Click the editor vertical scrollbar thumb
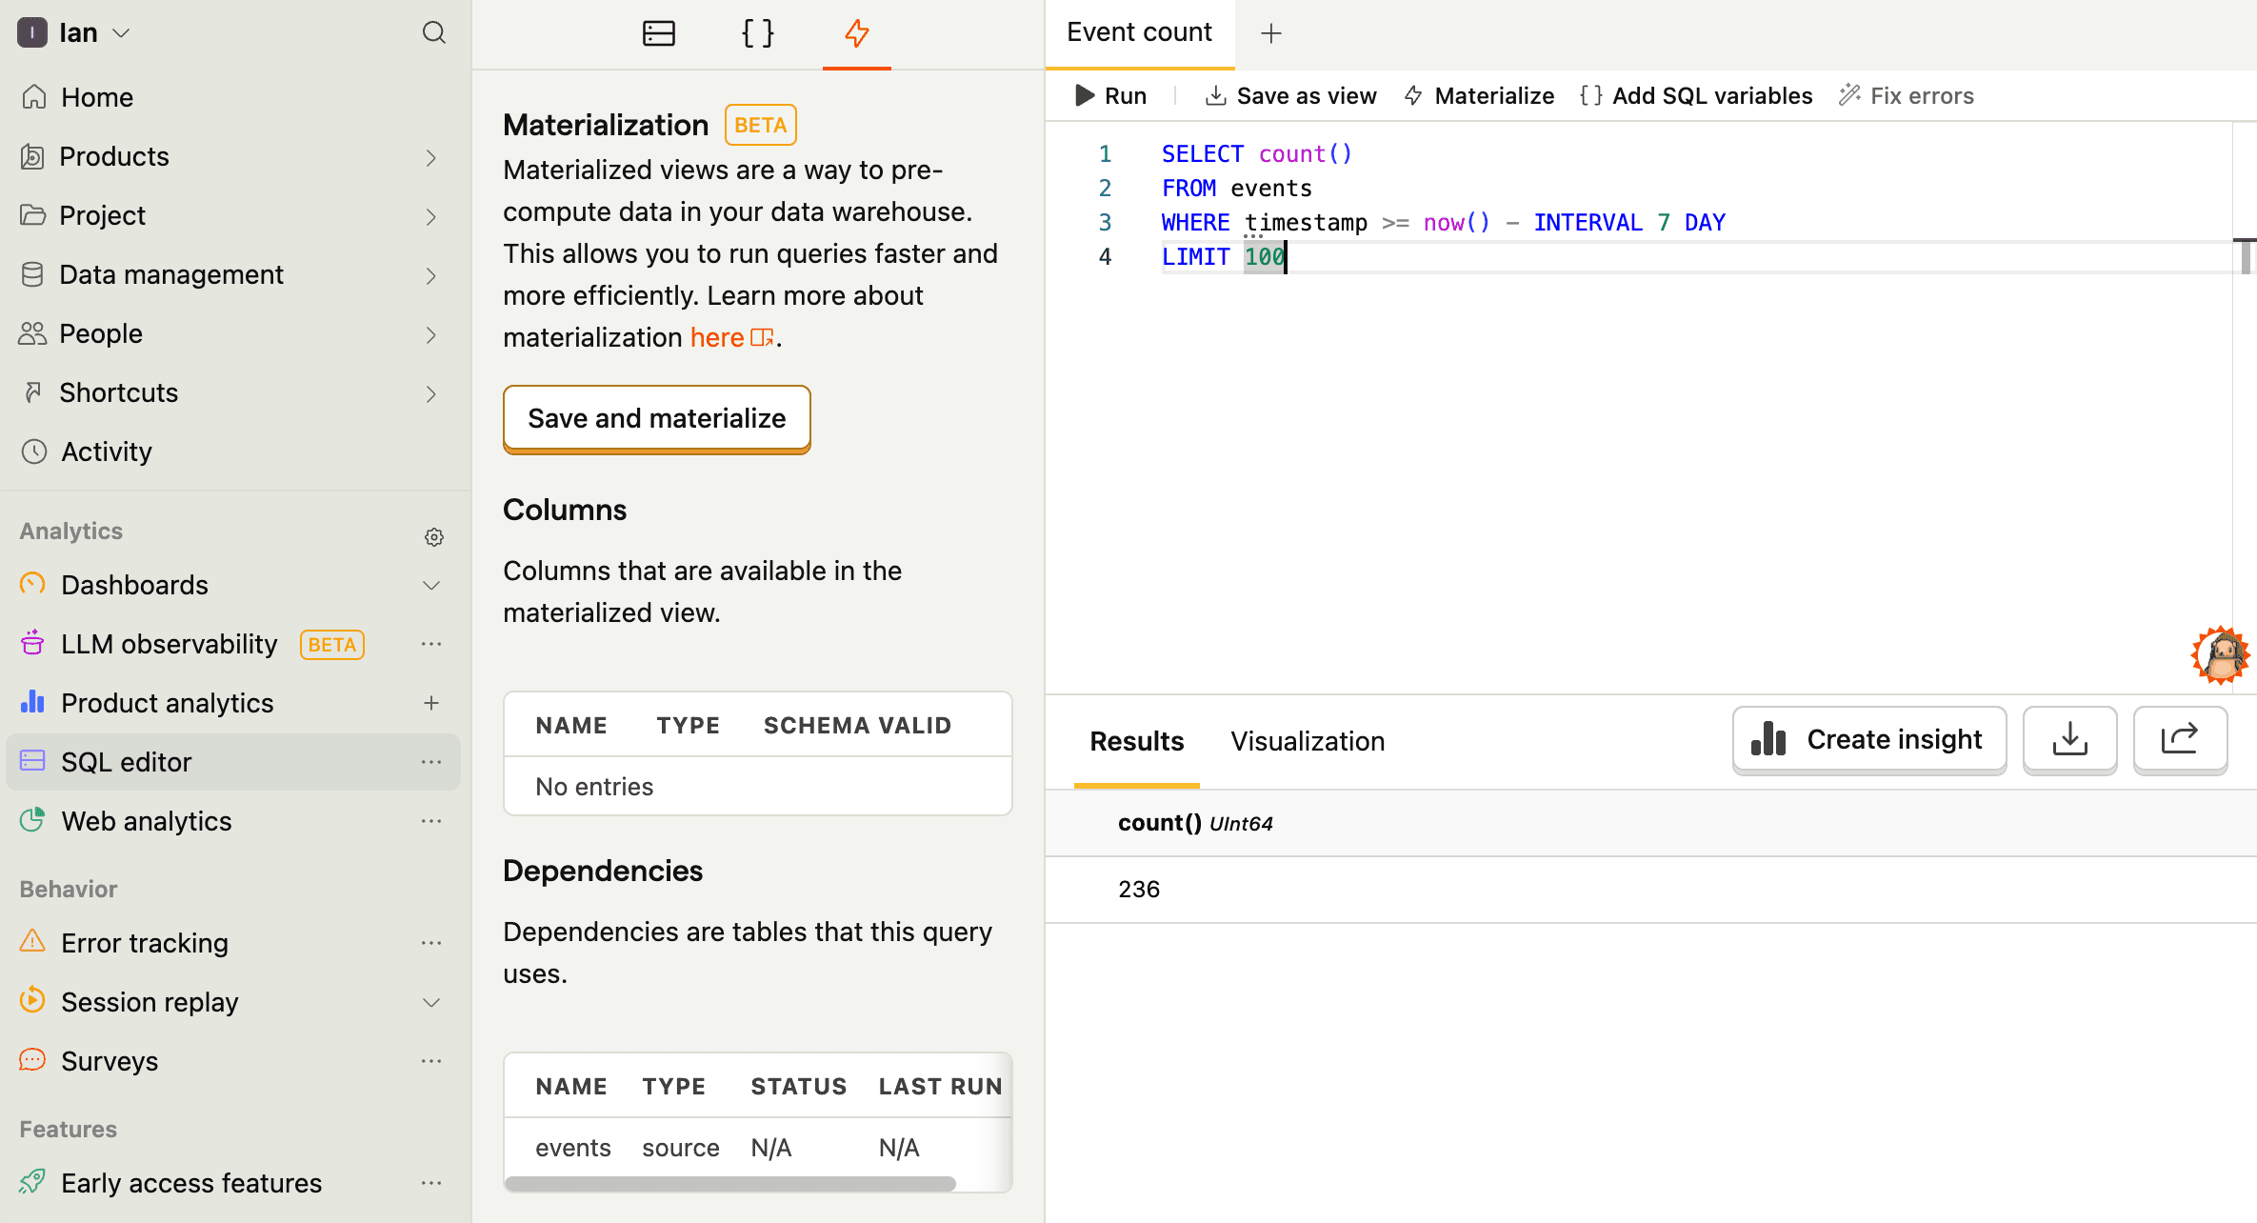Viewport: 2257px width, 1223px height. tap(2245, 256)
